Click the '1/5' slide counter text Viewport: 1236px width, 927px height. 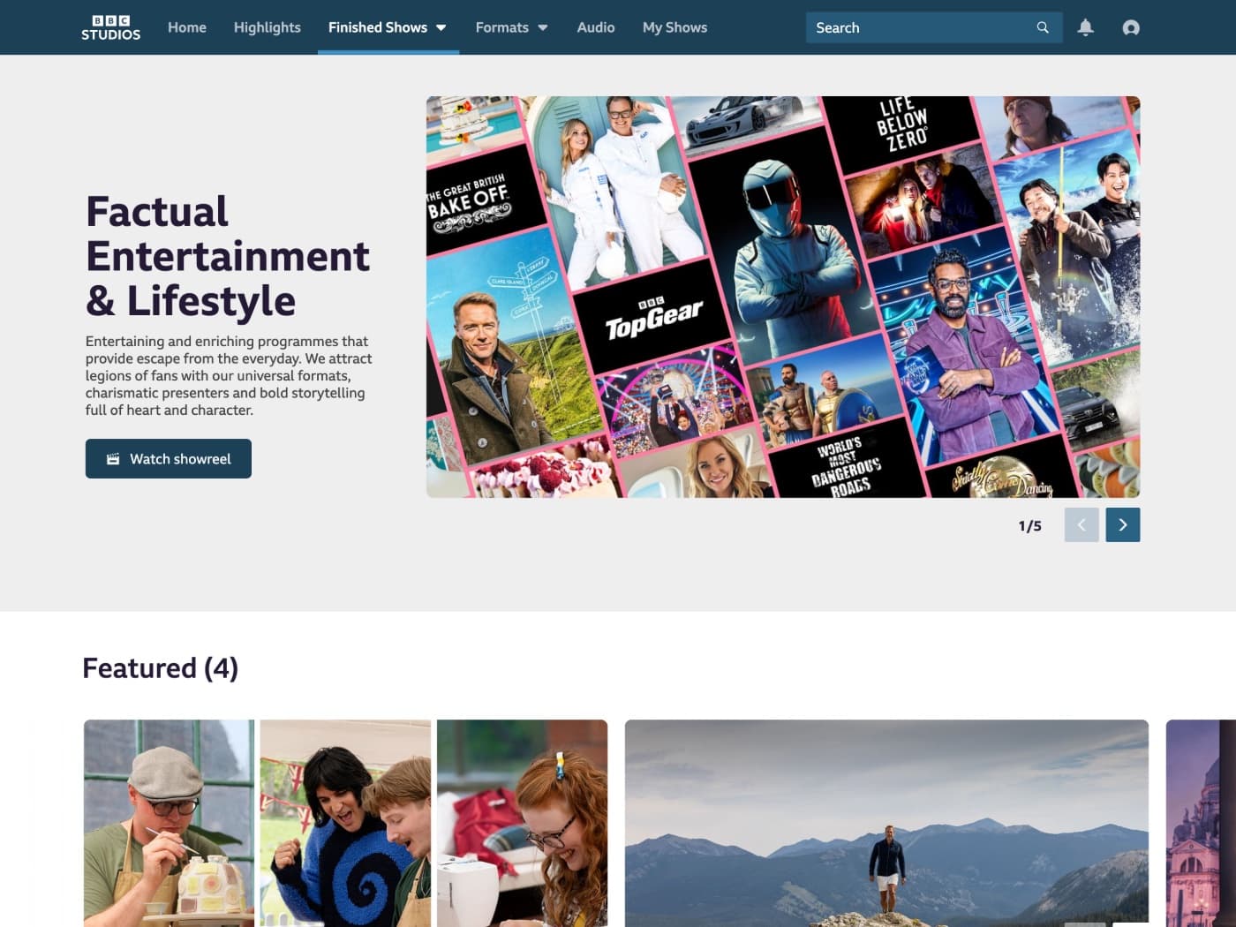[1030, 525]
